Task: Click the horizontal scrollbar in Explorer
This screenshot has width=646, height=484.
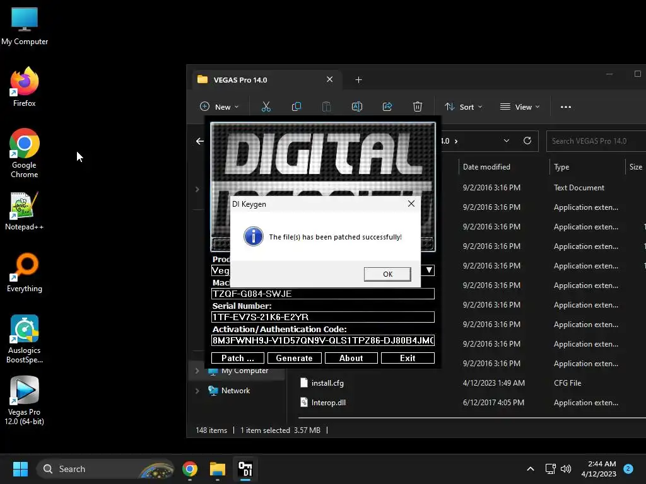Action: click(x=472, y=418)
